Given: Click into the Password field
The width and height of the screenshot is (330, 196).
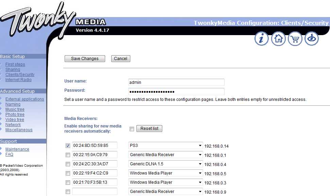Looking at the screenshot, I should point(176,92).
